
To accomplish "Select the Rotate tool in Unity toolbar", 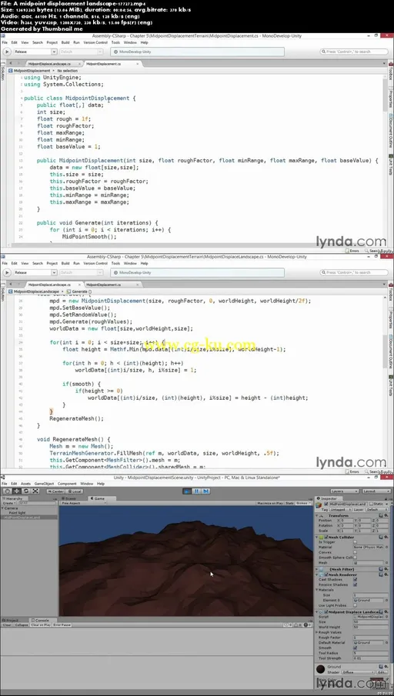I will 26,491.
